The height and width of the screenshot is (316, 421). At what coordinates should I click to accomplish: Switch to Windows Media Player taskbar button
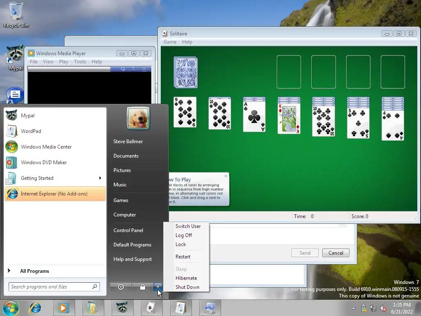click(x=64, y=308)
